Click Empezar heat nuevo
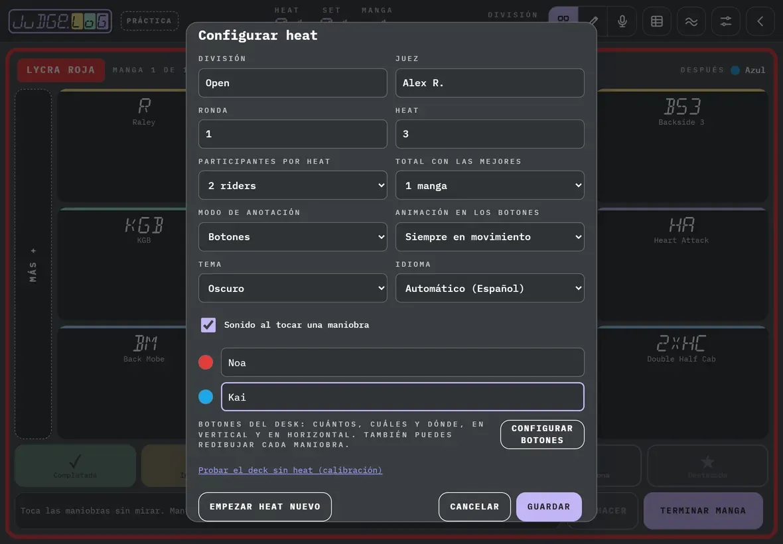 click(265, 507)
